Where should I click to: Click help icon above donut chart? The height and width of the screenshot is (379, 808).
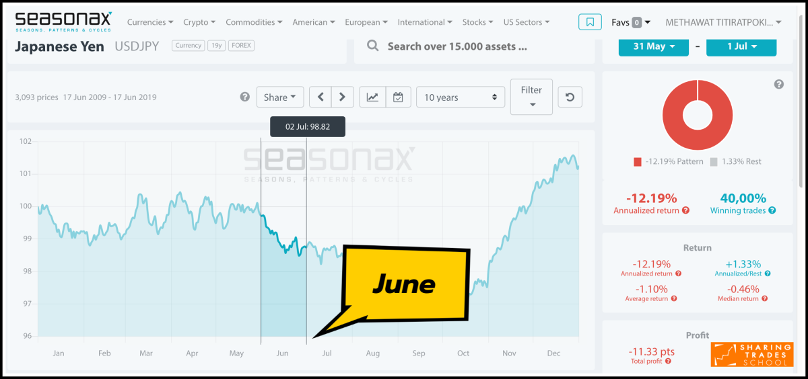pos(779,84)
